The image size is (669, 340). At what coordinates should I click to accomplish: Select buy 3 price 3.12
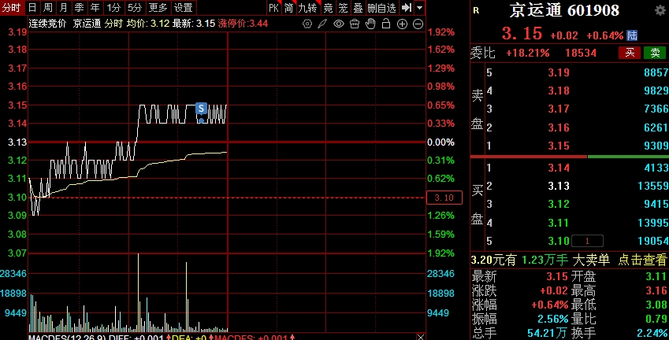(559, 205)
